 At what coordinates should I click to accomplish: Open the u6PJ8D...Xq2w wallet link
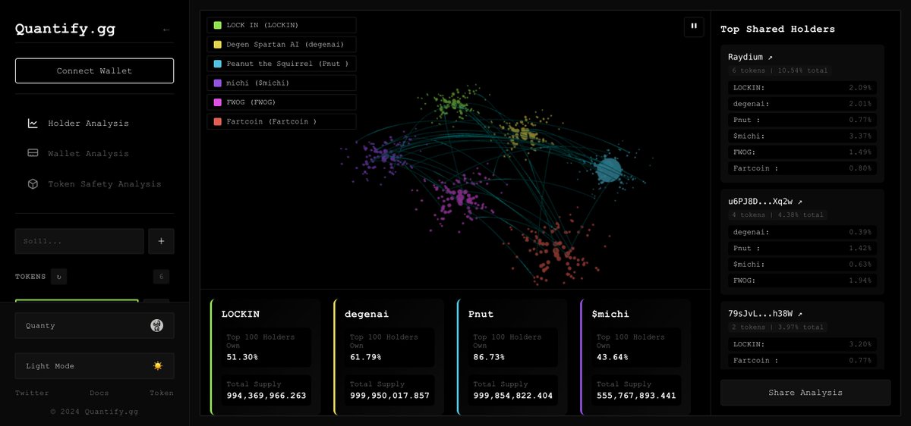coord(765,202)
